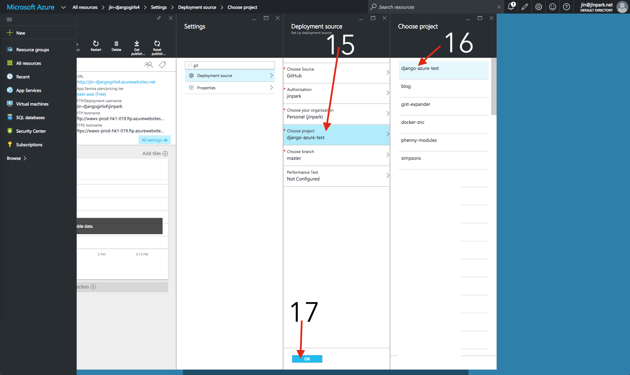The width and height of the screenshot is (630, 375).
Task: Toggle the hamburger sidebar menu
Action: click(10, 19)
